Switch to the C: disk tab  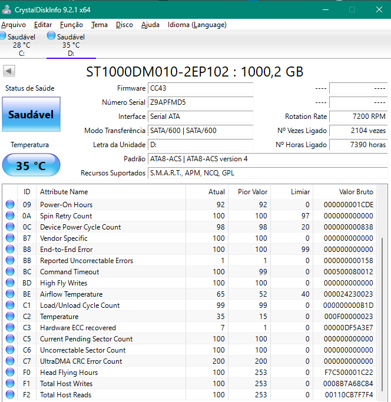click(22, 45)
